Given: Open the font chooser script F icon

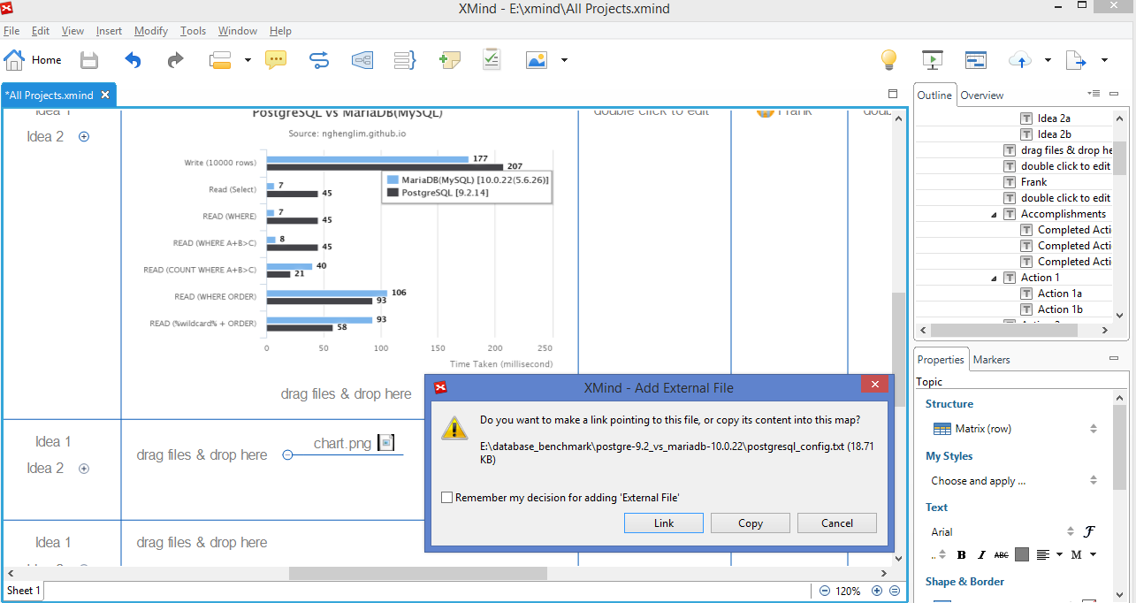Looking at the screenshot, I should (1089, 531).
